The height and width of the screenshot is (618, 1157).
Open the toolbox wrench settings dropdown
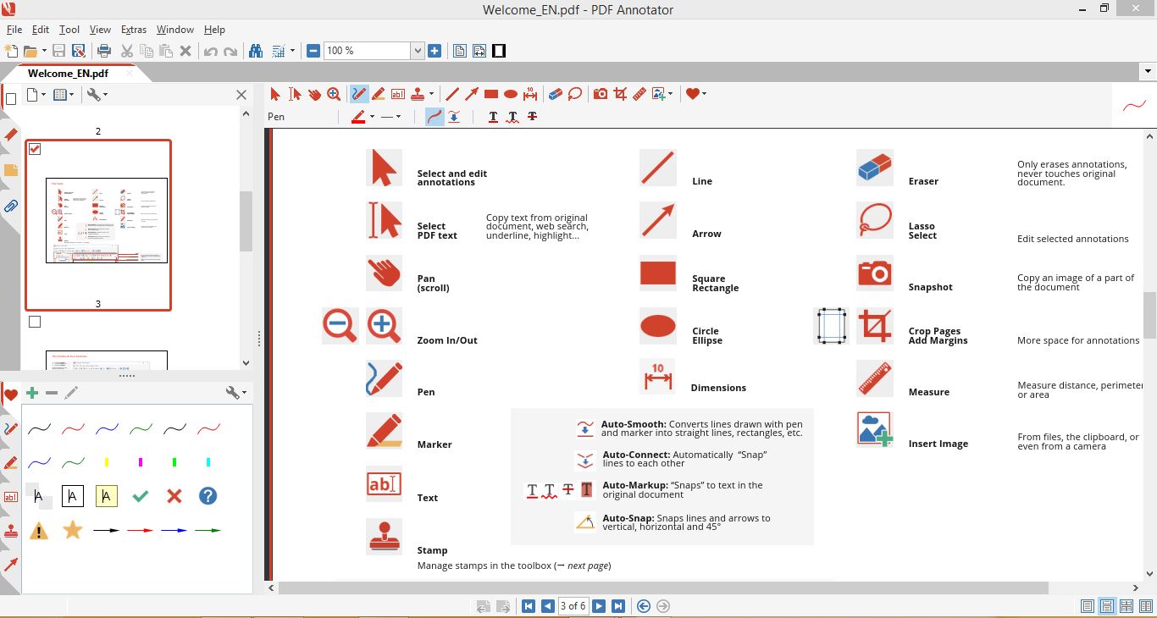click(x=236, y=392)
